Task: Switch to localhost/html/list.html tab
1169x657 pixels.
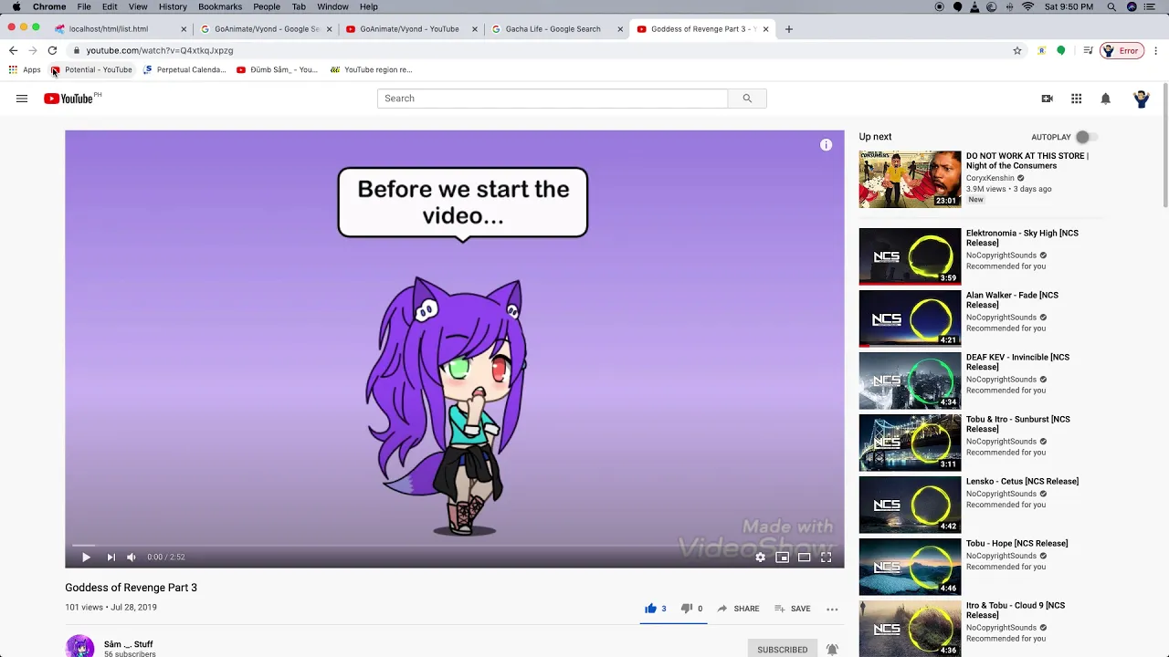Action: point(121,29)
